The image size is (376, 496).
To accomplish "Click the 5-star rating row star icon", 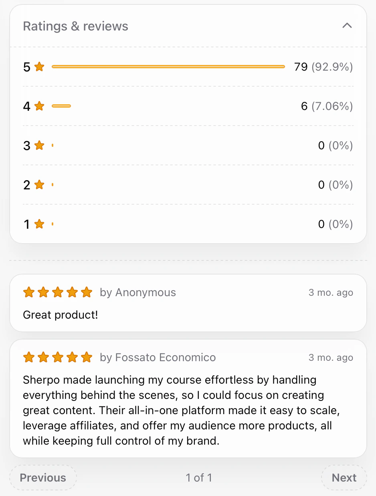I will 39,67.
